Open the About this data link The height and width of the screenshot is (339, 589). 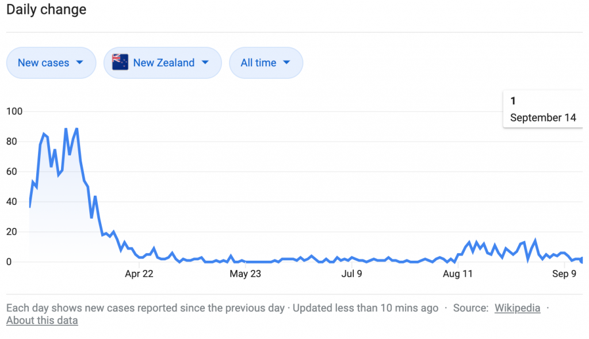click(42, 321)
